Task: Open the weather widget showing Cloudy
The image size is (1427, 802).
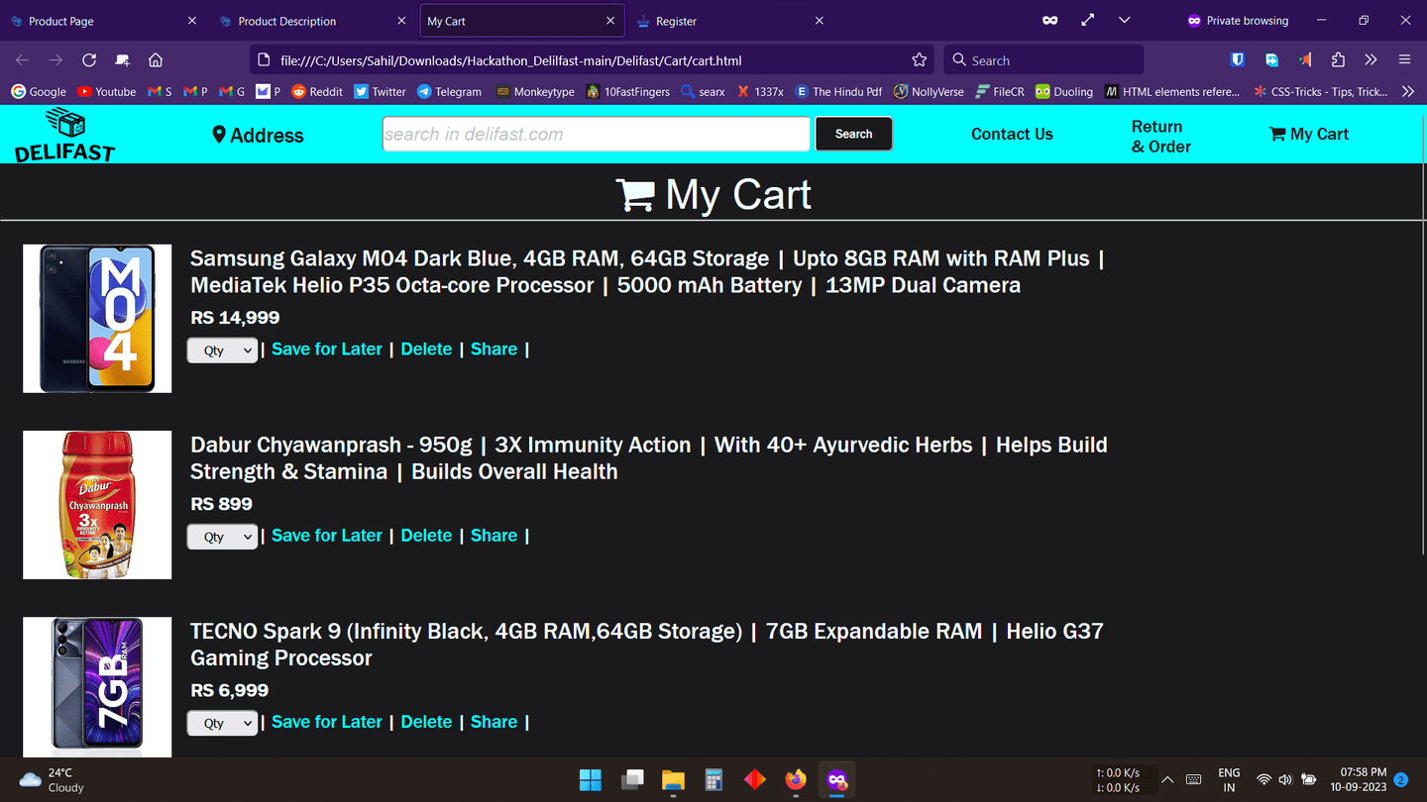Action: (x=52, y=780)
